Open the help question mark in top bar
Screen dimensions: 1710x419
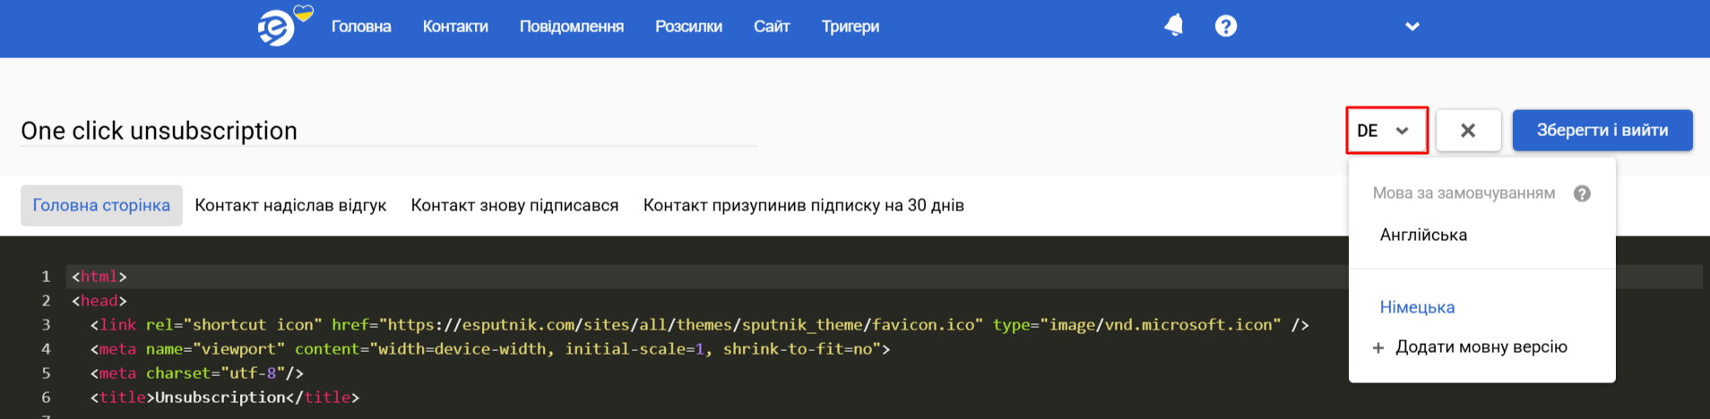[1226, 26]
